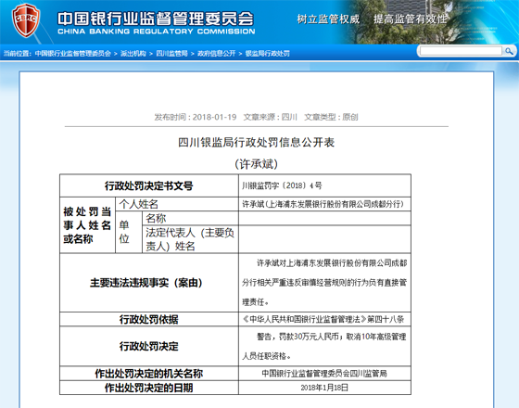Open the 派出机构 breadcrumb link
The height and width of the screenshot is (408, 519).
click(x=133, y=54)
